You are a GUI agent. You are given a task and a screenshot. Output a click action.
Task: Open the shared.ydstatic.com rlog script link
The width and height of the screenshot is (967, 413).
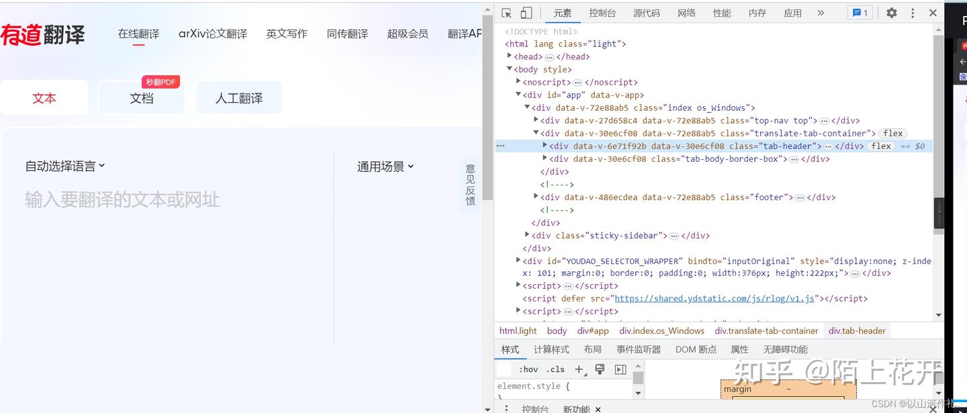tap(715, 298)
